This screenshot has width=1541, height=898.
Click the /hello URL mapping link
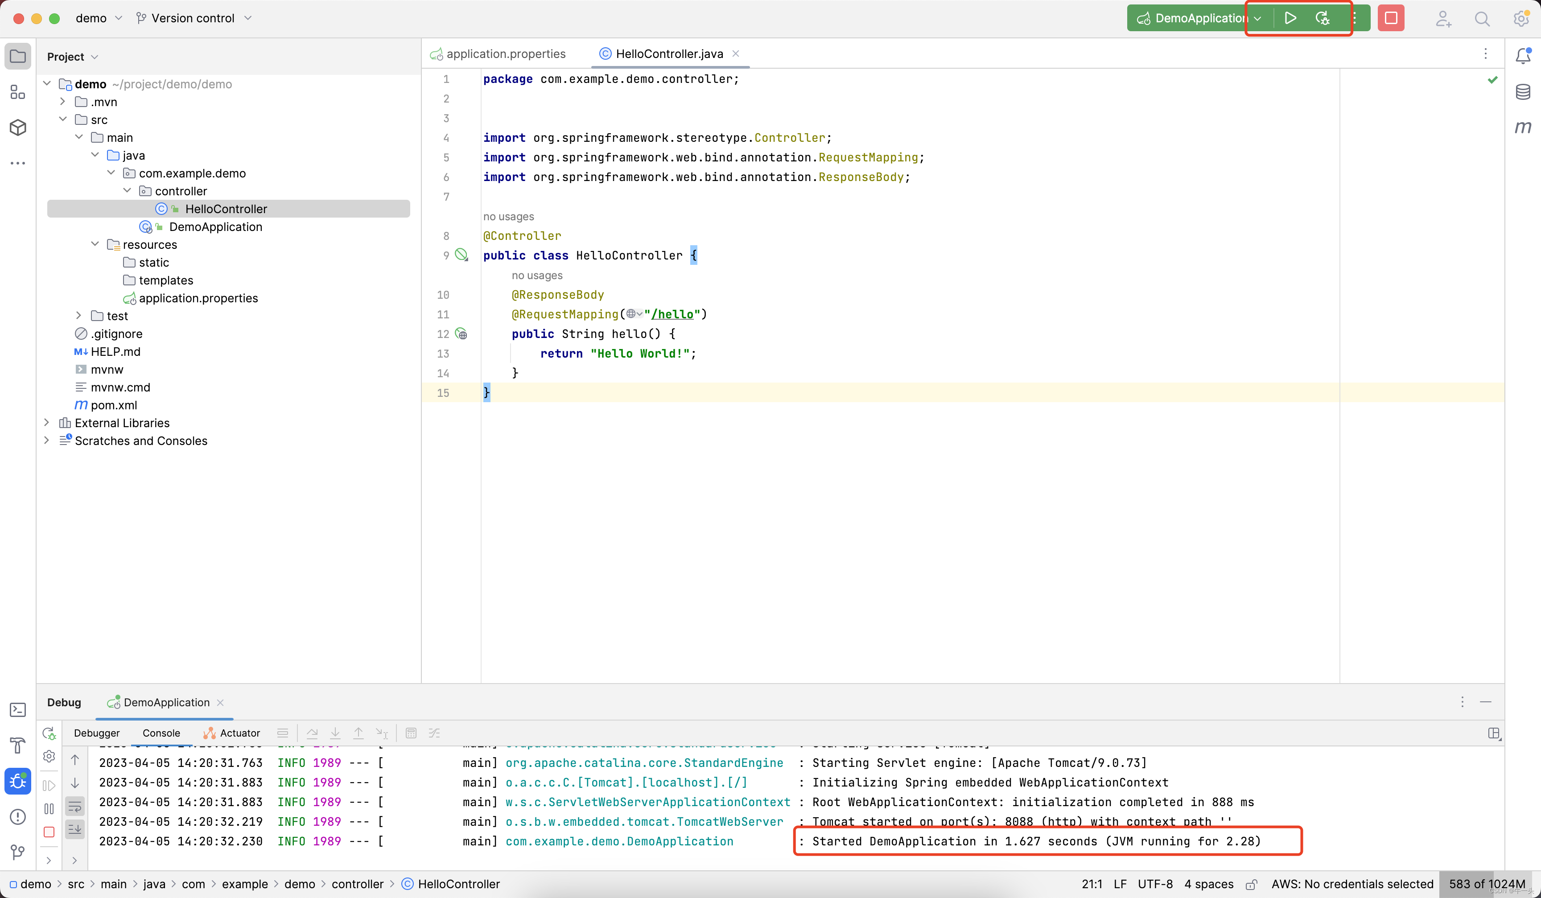672,314
